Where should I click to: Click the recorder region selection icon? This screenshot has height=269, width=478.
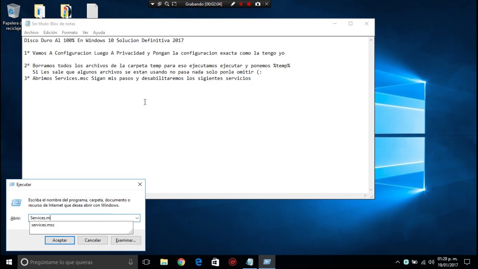pos(174,4)
